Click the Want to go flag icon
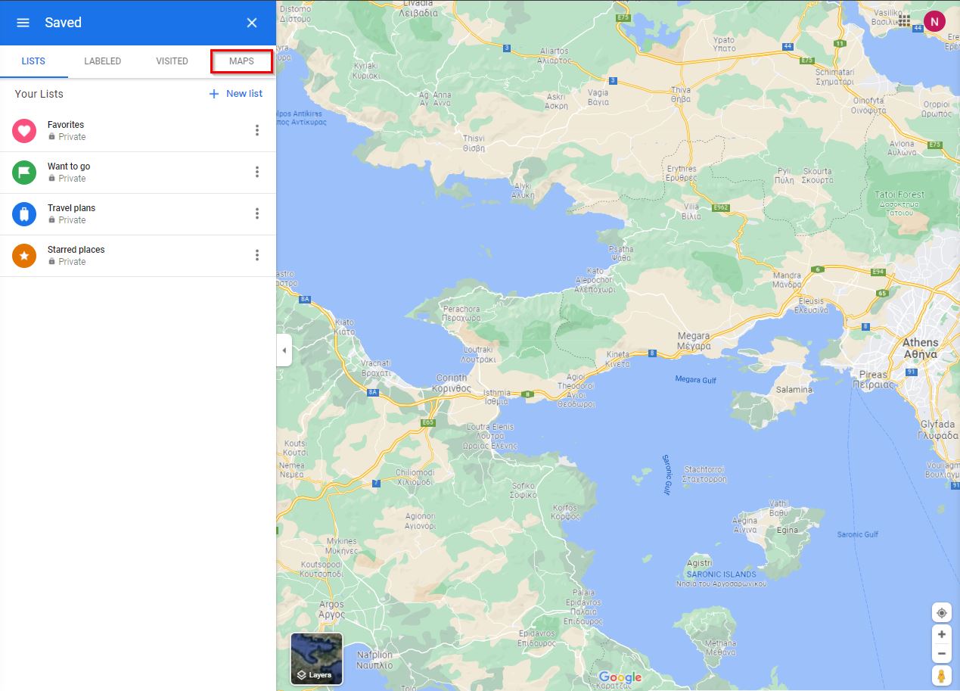The width and height of the screenshot is (960, 691). pos(24,173)
